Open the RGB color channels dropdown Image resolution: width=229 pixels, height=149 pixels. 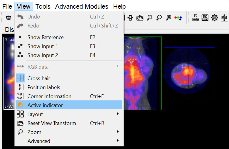178,18
